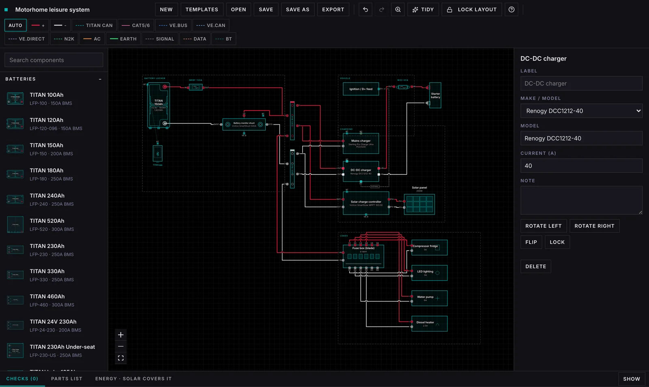Screen dimensions: 649x387
Task: Select the VE.CAN wire type
Action: [x=211, y=25]
